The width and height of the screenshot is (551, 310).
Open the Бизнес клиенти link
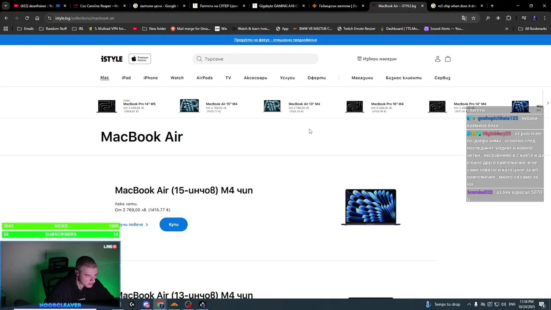point(404,78)
